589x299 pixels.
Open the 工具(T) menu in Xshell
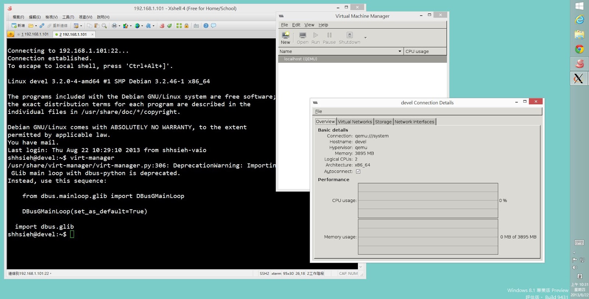point(68,17)
